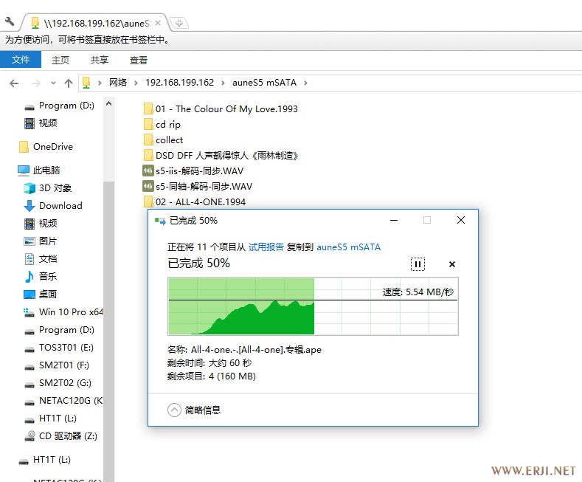This screenshot has height=482, width=582.
Task: Select CD 驱动器 (Z:) drive
Action: pyautogui.click(x=60, y=436)
